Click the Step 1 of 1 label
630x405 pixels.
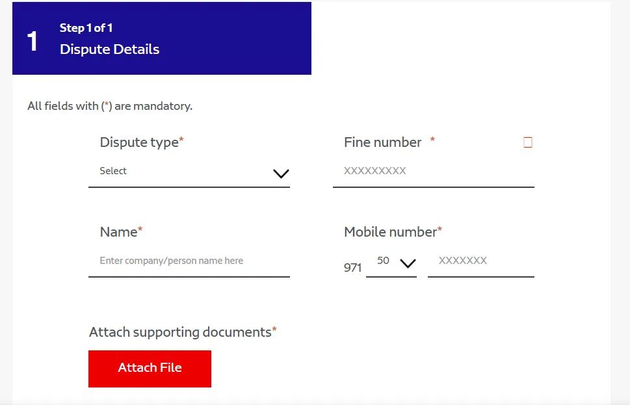click(x=86, y=28)
